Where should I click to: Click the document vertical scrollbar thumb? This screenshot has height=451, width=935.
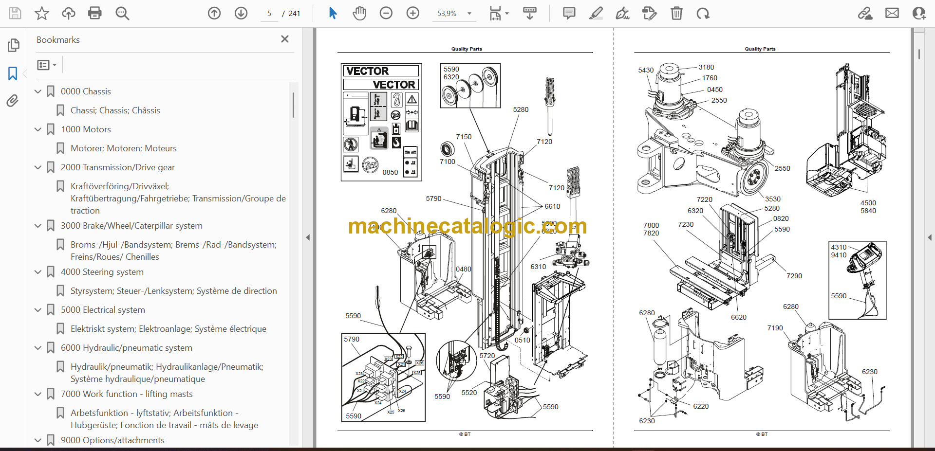[x=919, y=54]
